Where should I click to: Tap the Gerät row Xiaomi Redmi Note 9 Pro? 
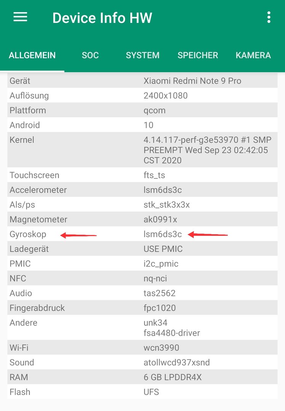142,81
